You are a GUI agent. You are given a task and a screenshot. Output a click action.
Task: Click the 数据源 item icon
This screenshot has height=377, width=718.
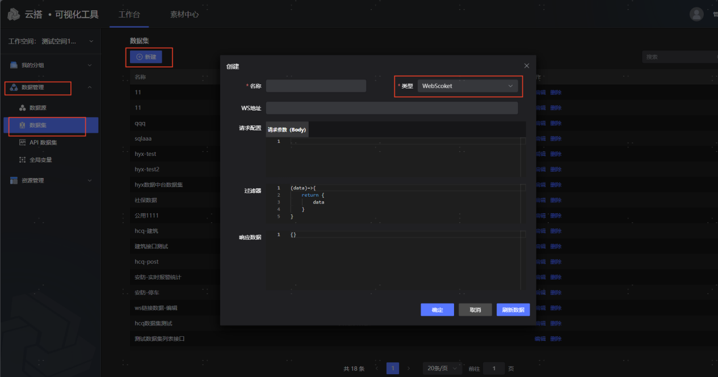pos(23,108)
